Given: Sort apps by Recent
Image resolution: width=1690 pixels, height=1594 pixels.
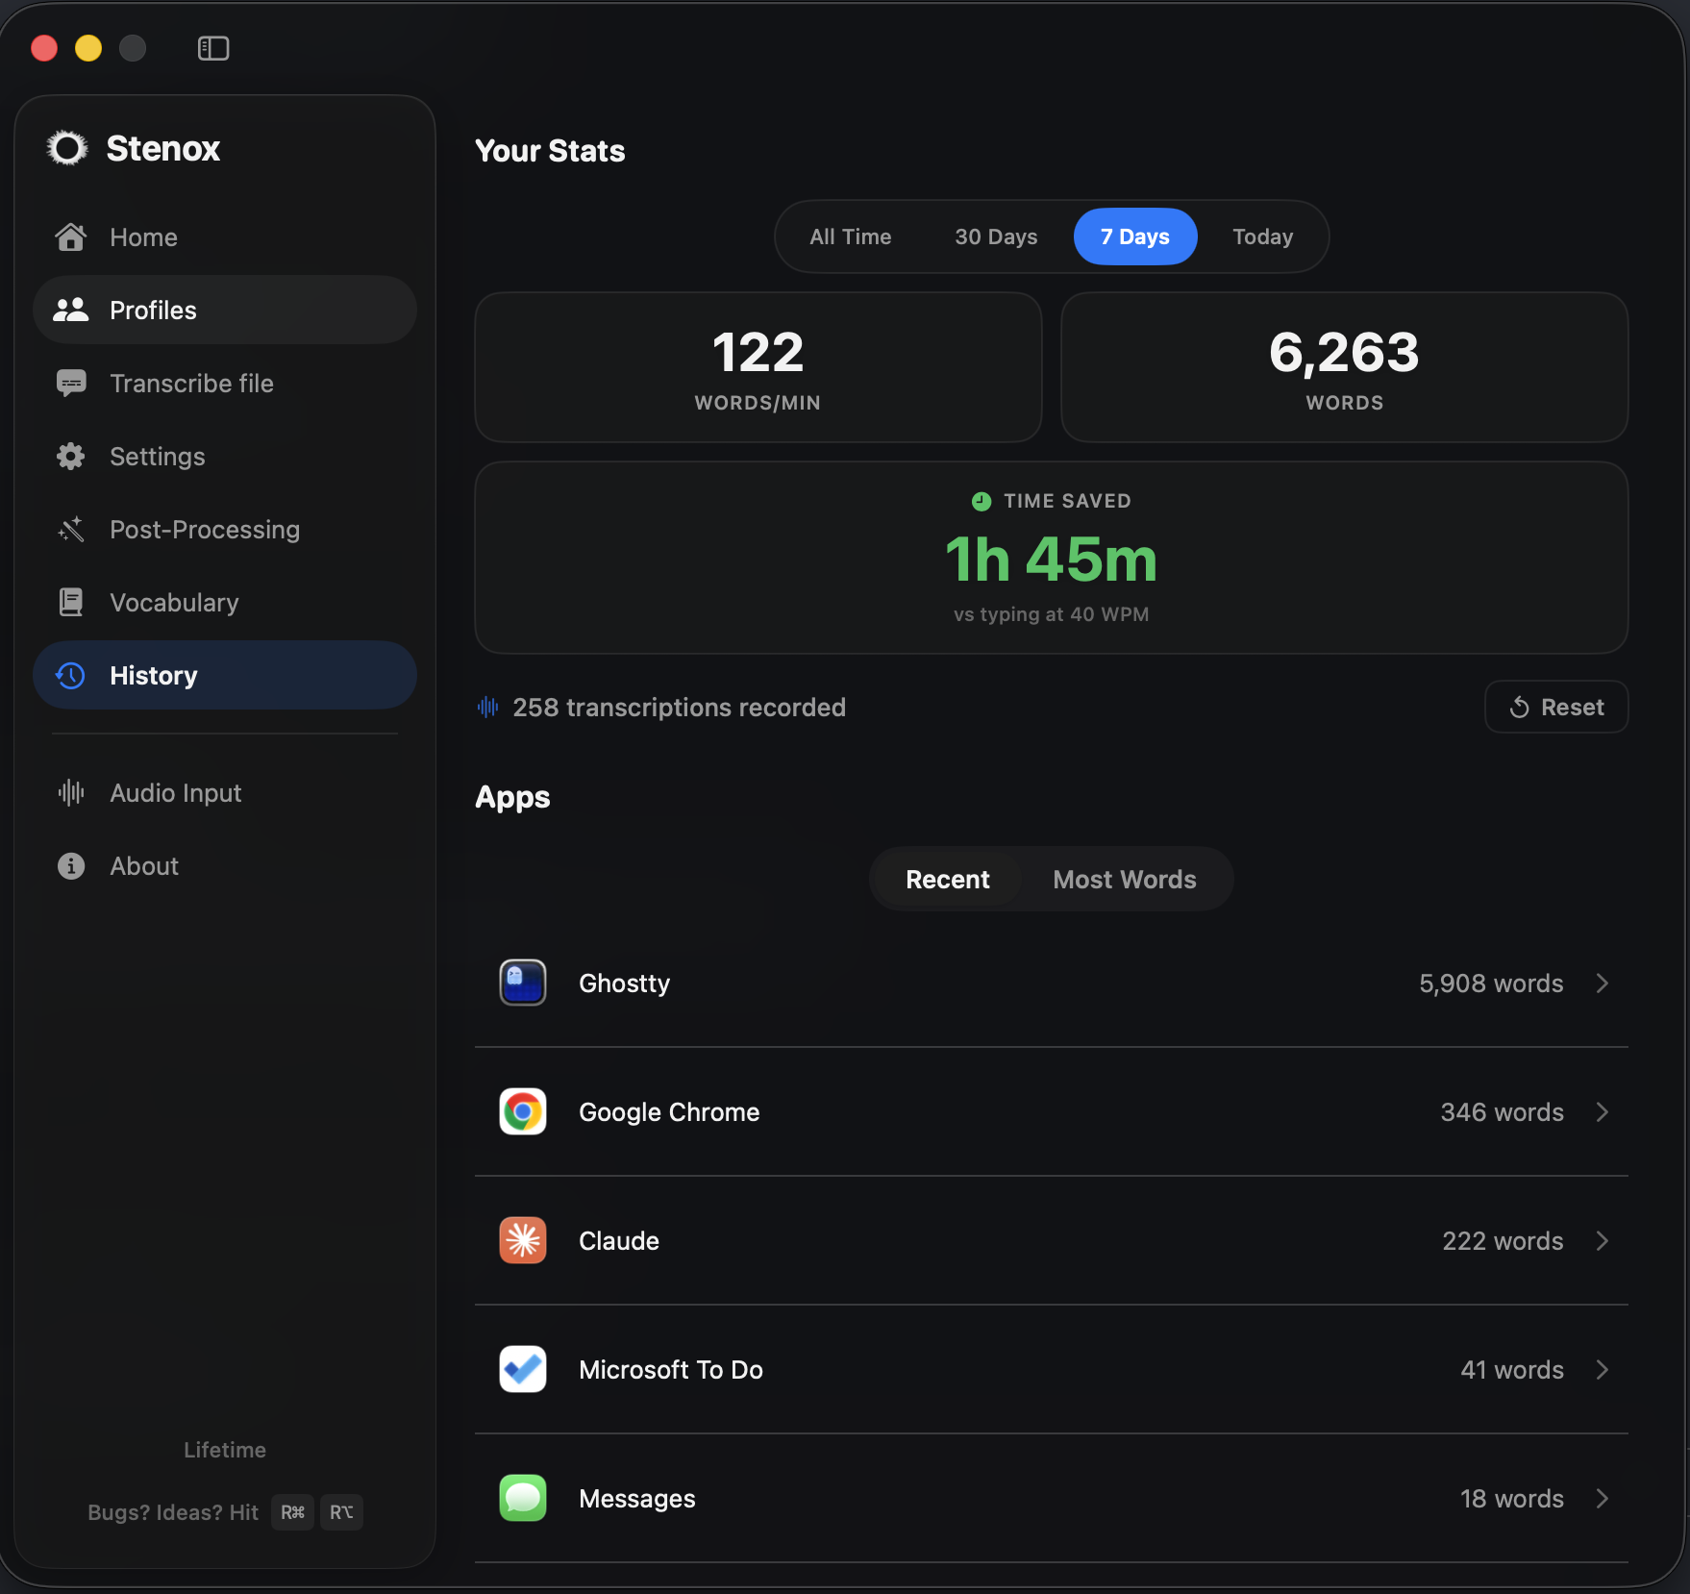Looking at the screenshot, I should tap(948, 880).
